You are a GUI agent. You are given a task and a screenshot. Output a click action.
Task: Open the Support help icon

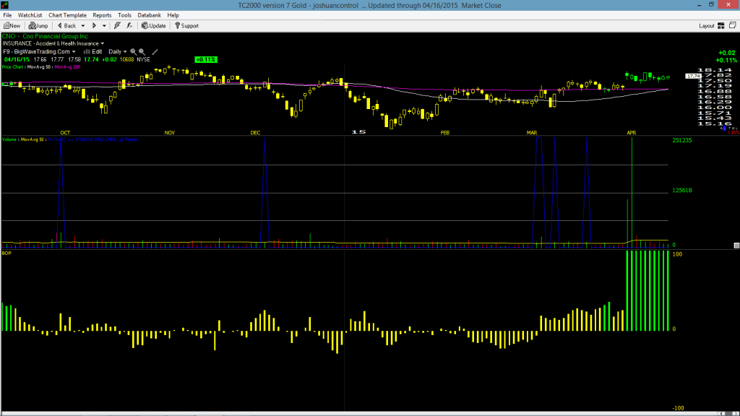tap(178, 26)
